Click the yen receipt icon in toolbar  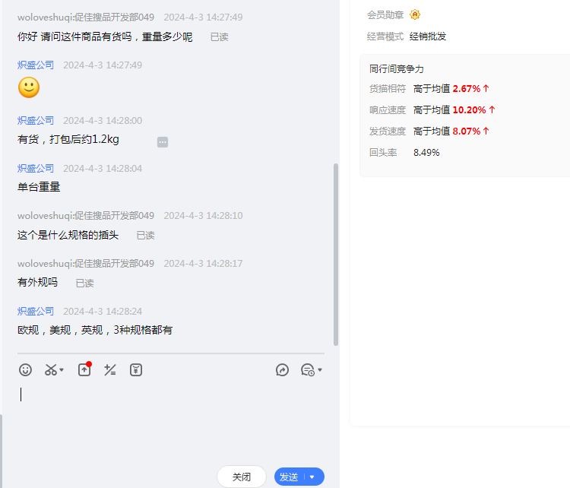tap(136, 370)
